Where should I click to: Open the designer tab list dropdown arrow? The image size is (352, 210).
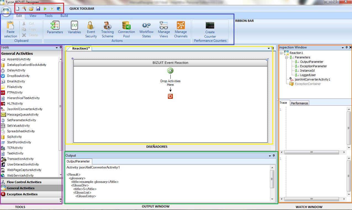tap(269, 48)
